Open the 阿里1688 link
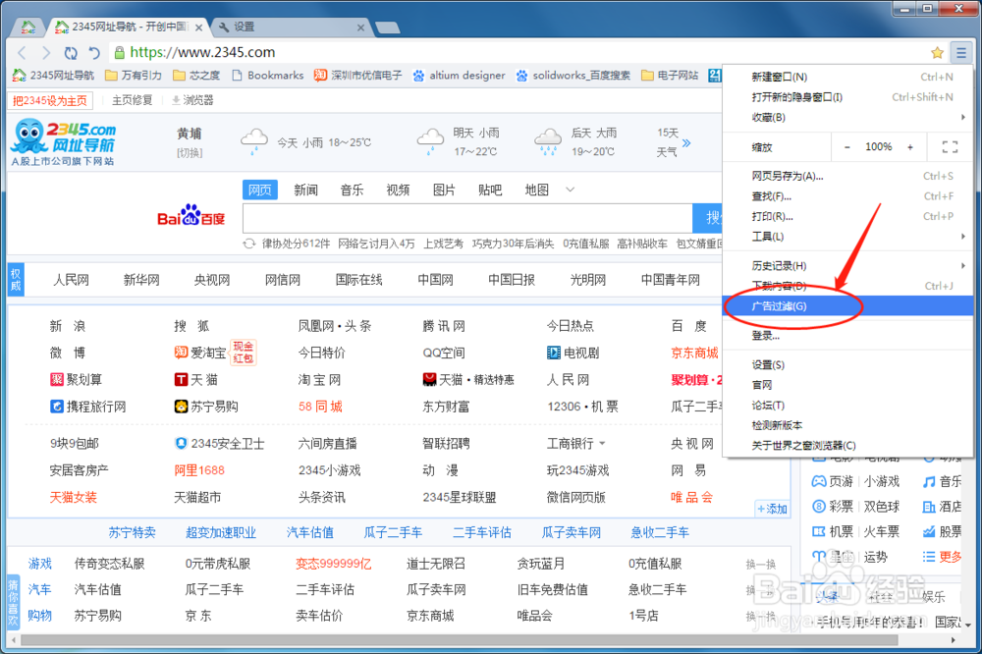This screenshot has height=654, width=982. pyautogui.click(x=199, y=470)
